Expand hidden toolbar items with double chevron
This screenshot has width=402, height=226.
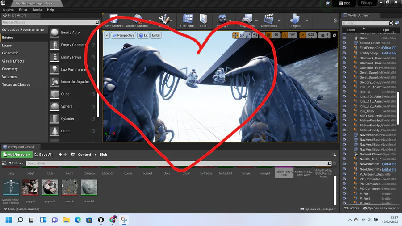coord(335,21)
